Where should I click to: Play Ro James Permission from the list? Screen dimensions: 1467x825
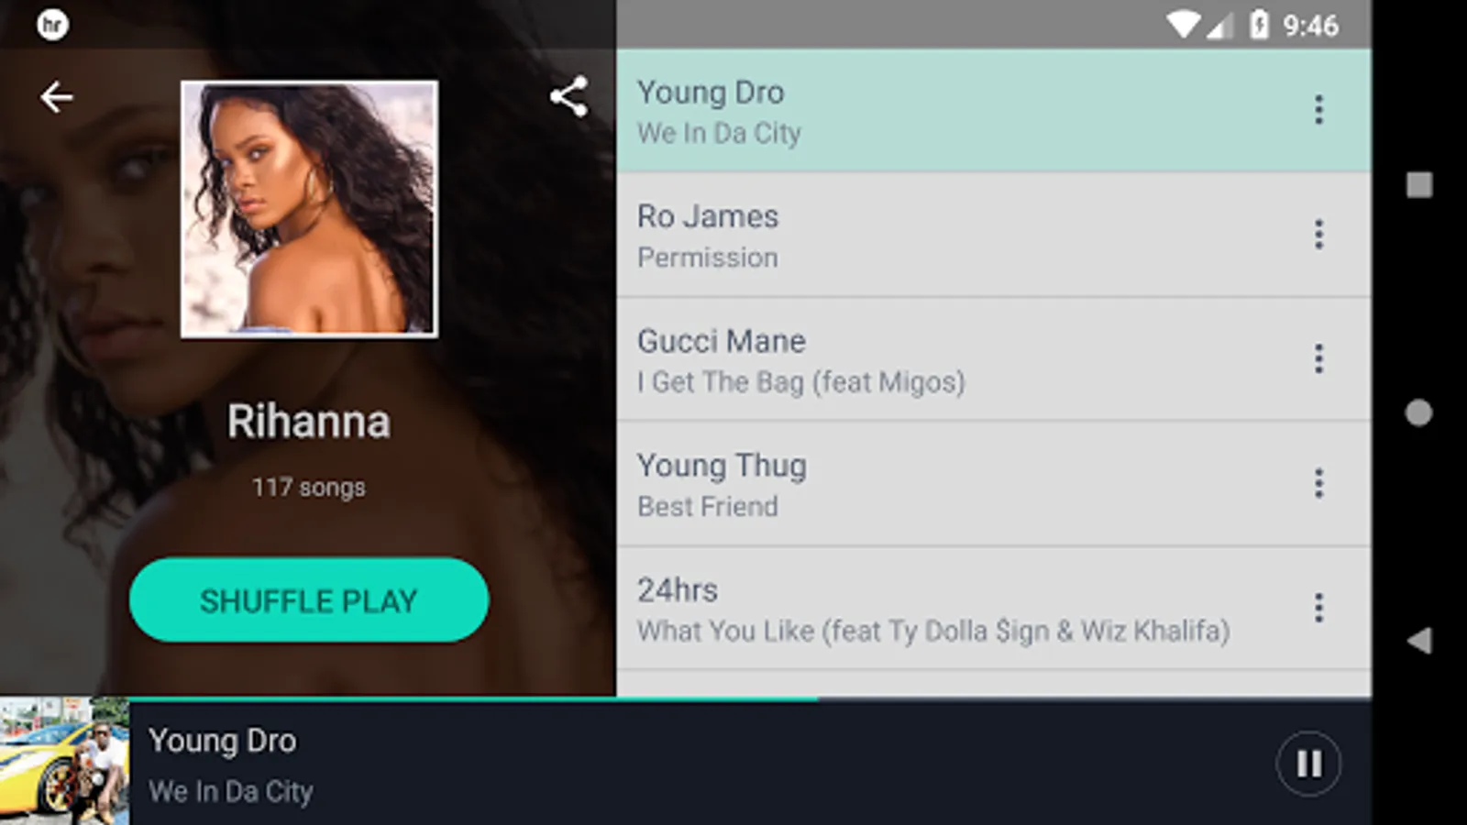[x=994, y=236]
